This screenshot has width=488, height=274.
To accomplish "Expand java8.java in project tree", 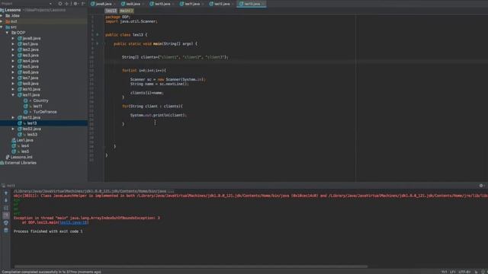I will click(x=13, y=38).
